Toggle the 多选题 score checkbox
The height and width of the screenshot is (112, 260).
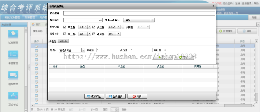[94, 27]
